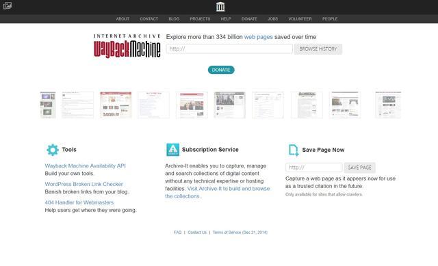
Task: Focus the Save Page Now URL field
Action: pyautogui.click(x=313, y=168)
